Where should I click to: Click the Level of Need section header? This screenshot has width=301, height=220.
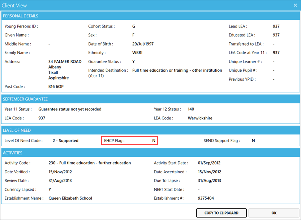pyautogui.click(x=17, y=130)
